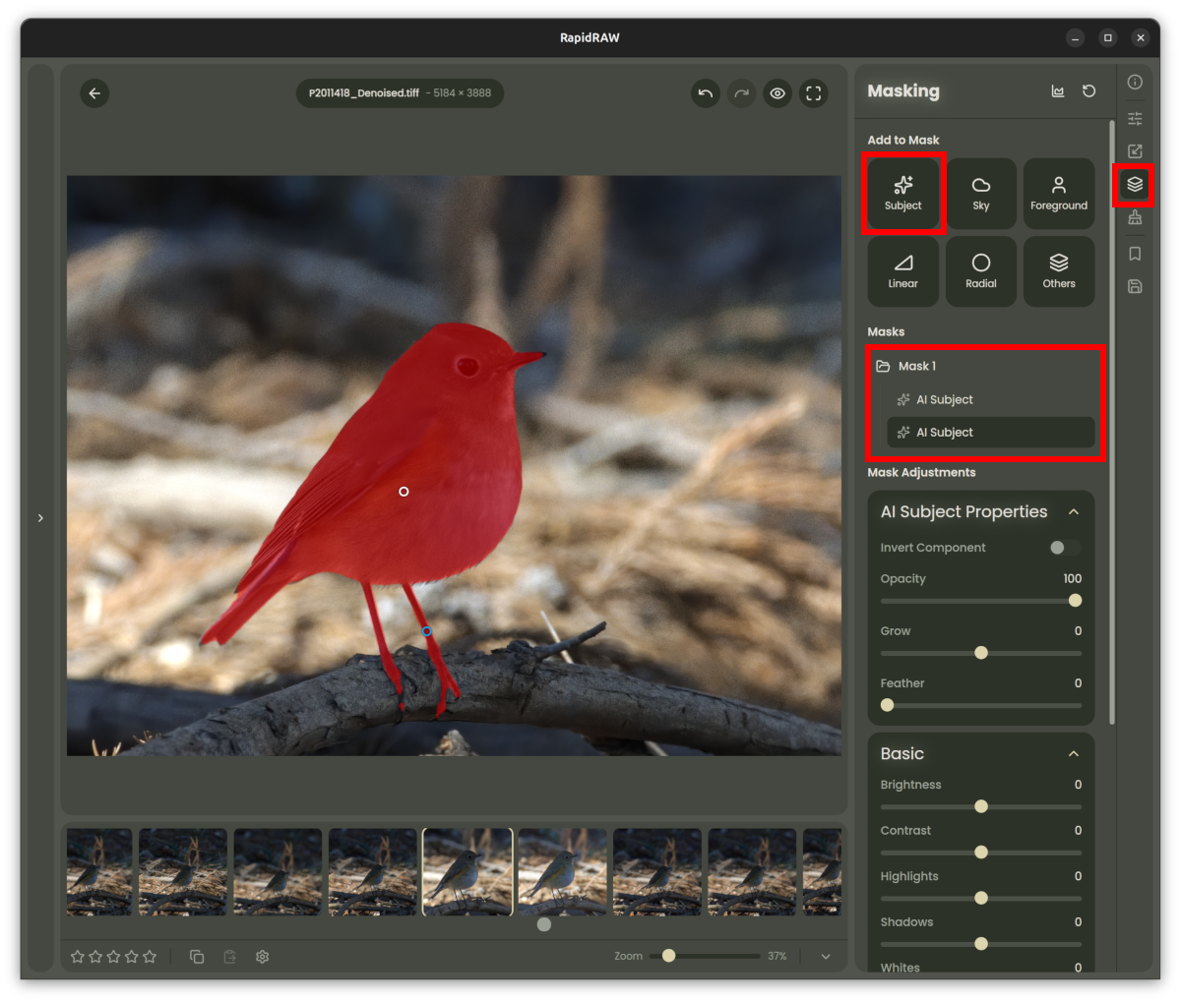Select the currently highlighted filmstrip thumbnail
This screenshot has height=1002, width=1181.
[467, 872]
